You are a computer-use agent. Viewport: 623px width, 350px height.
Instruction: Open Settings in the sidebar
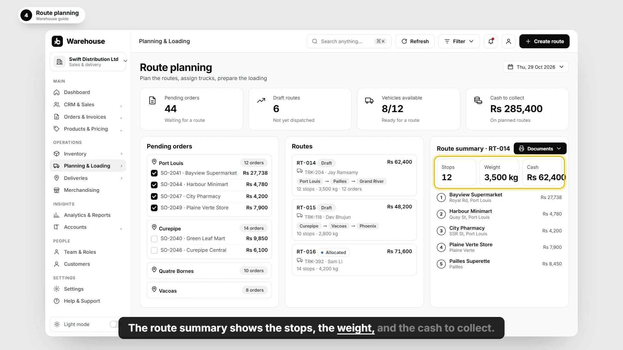point(88,289)
